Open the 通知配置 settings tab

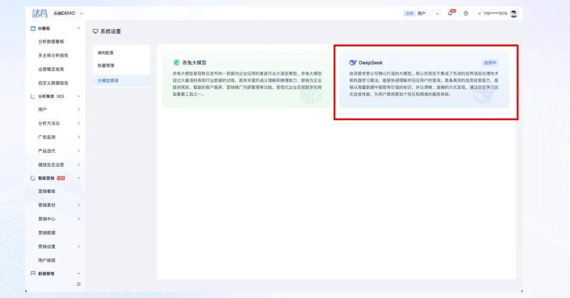coord(106,53)
